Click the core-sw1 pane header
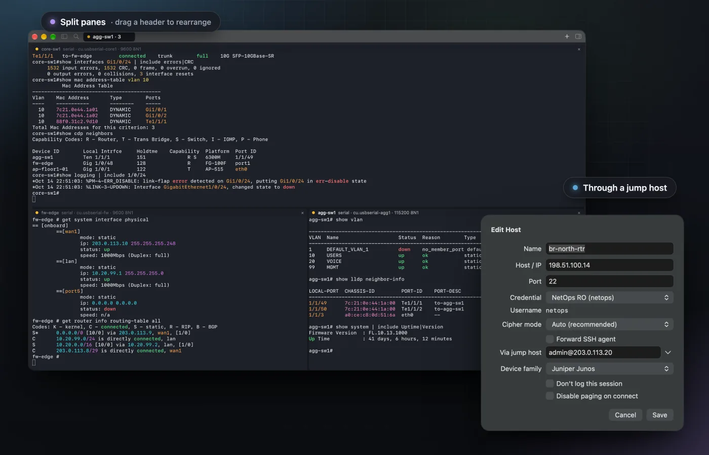 (x=306, y=49)
